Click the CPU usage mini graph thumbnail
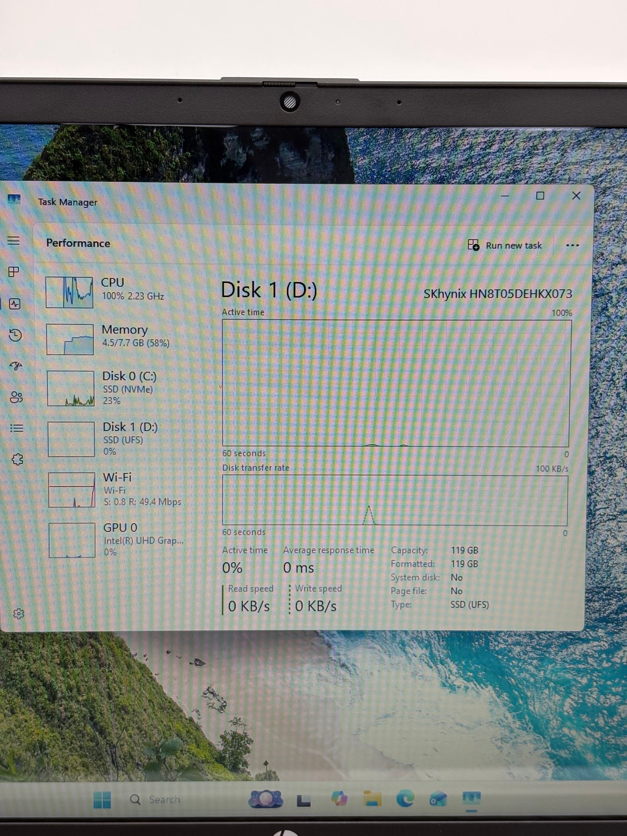627x836 pixels. 69,292
